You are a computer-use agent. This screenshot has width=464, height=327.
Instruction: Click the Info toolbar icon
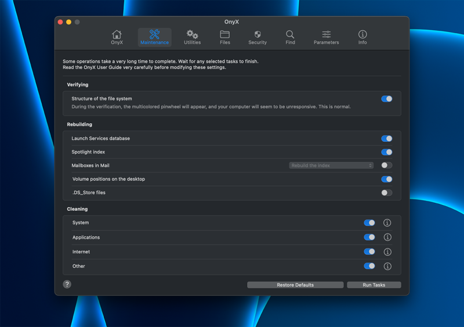click(x=362, y=37)
